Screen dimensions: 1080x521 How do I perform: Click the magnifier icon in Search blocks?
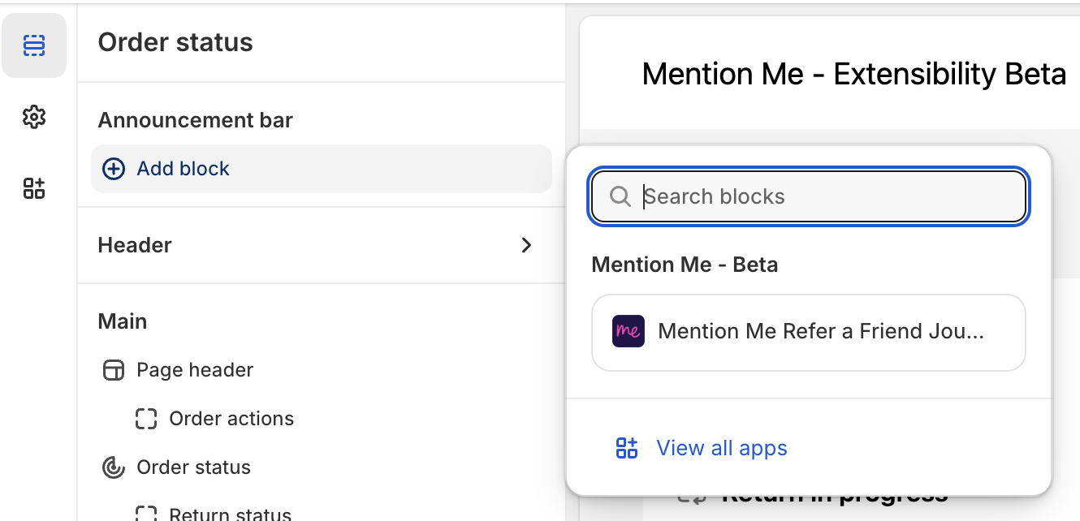point(620,196)
